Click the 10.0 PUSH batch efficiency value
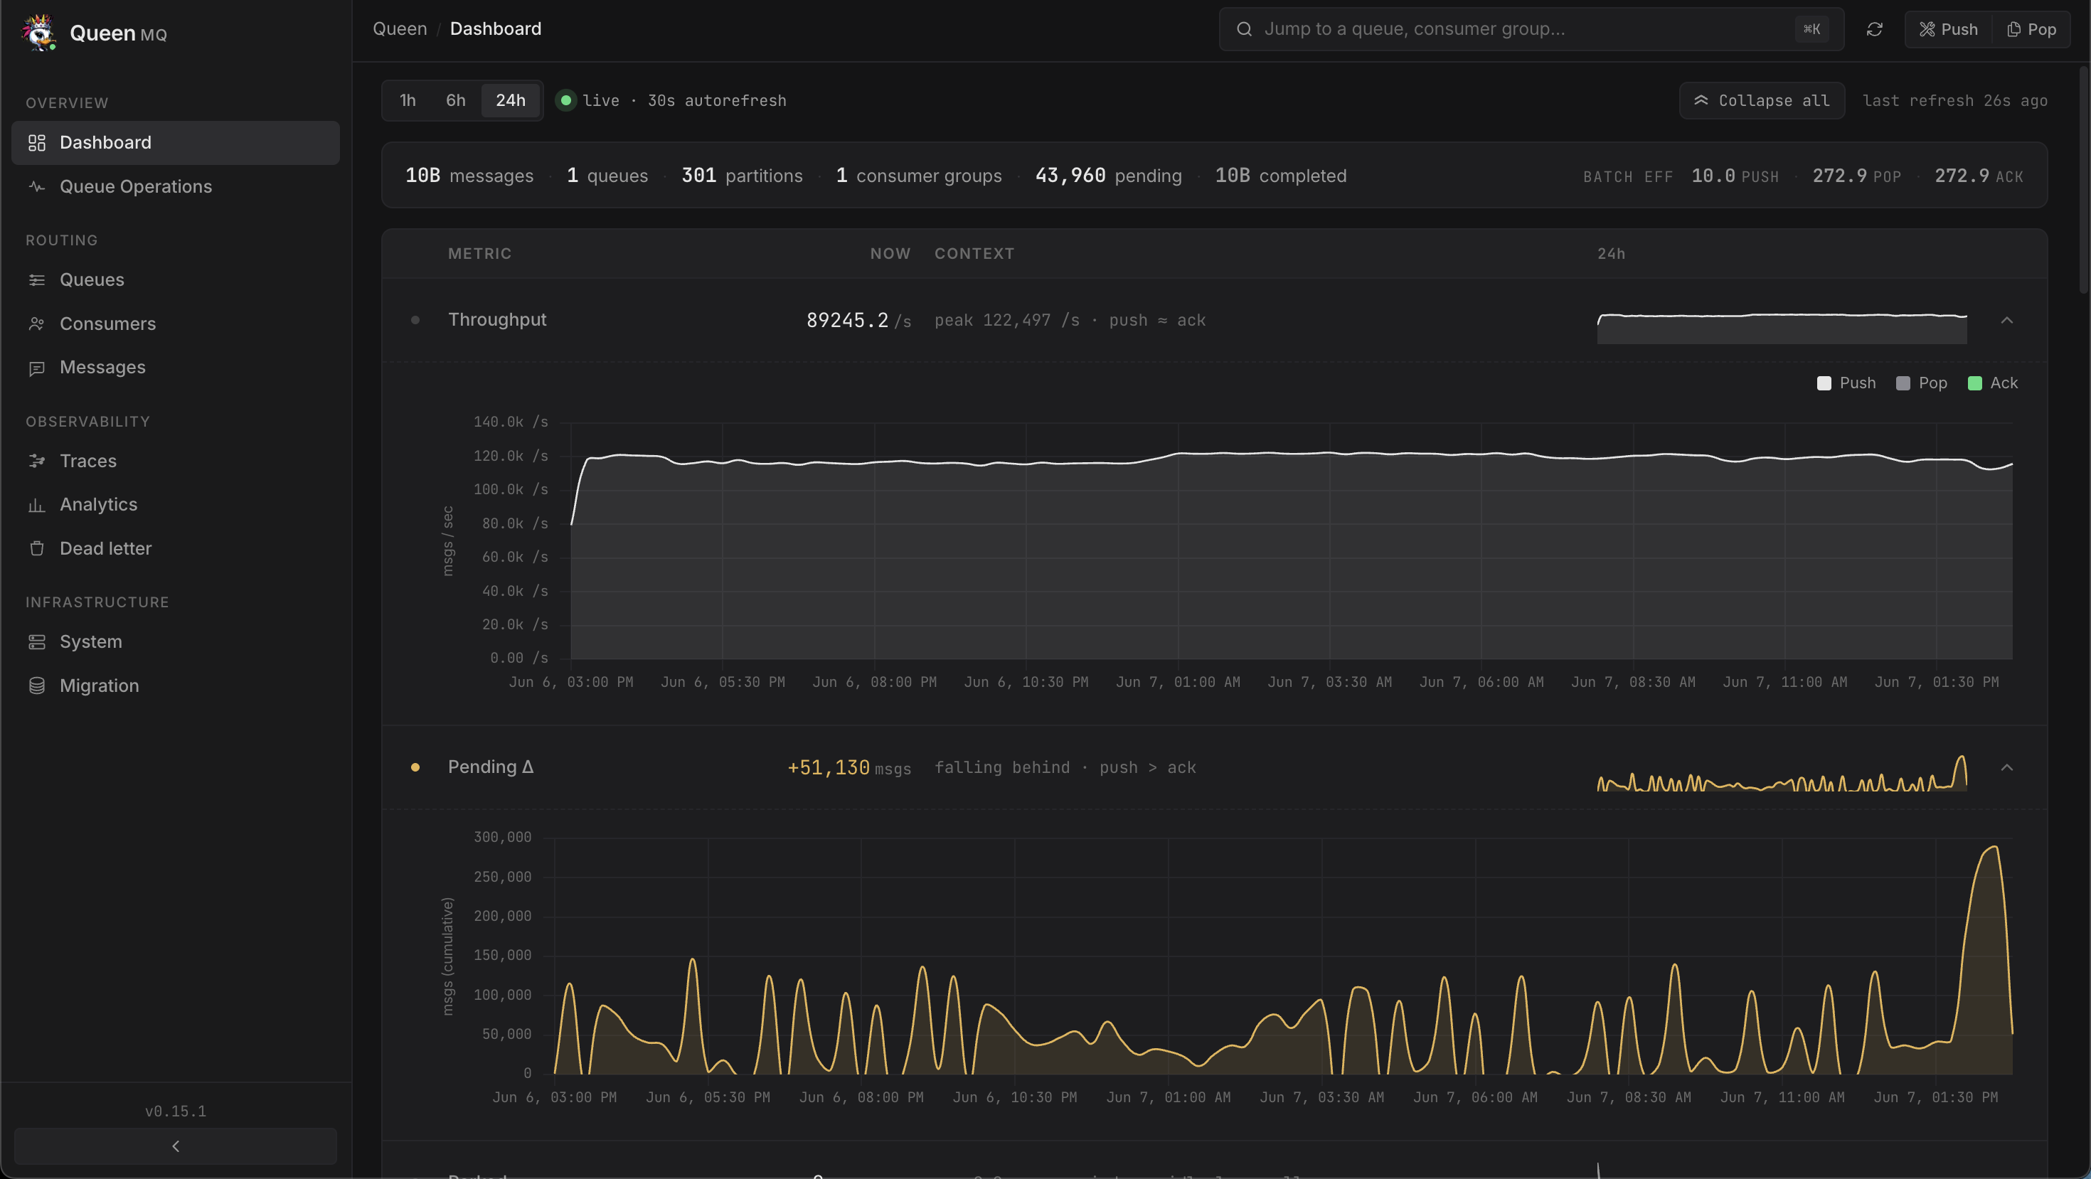Viewport: 2091px width, 1179px height. [x=1735, y=176]
